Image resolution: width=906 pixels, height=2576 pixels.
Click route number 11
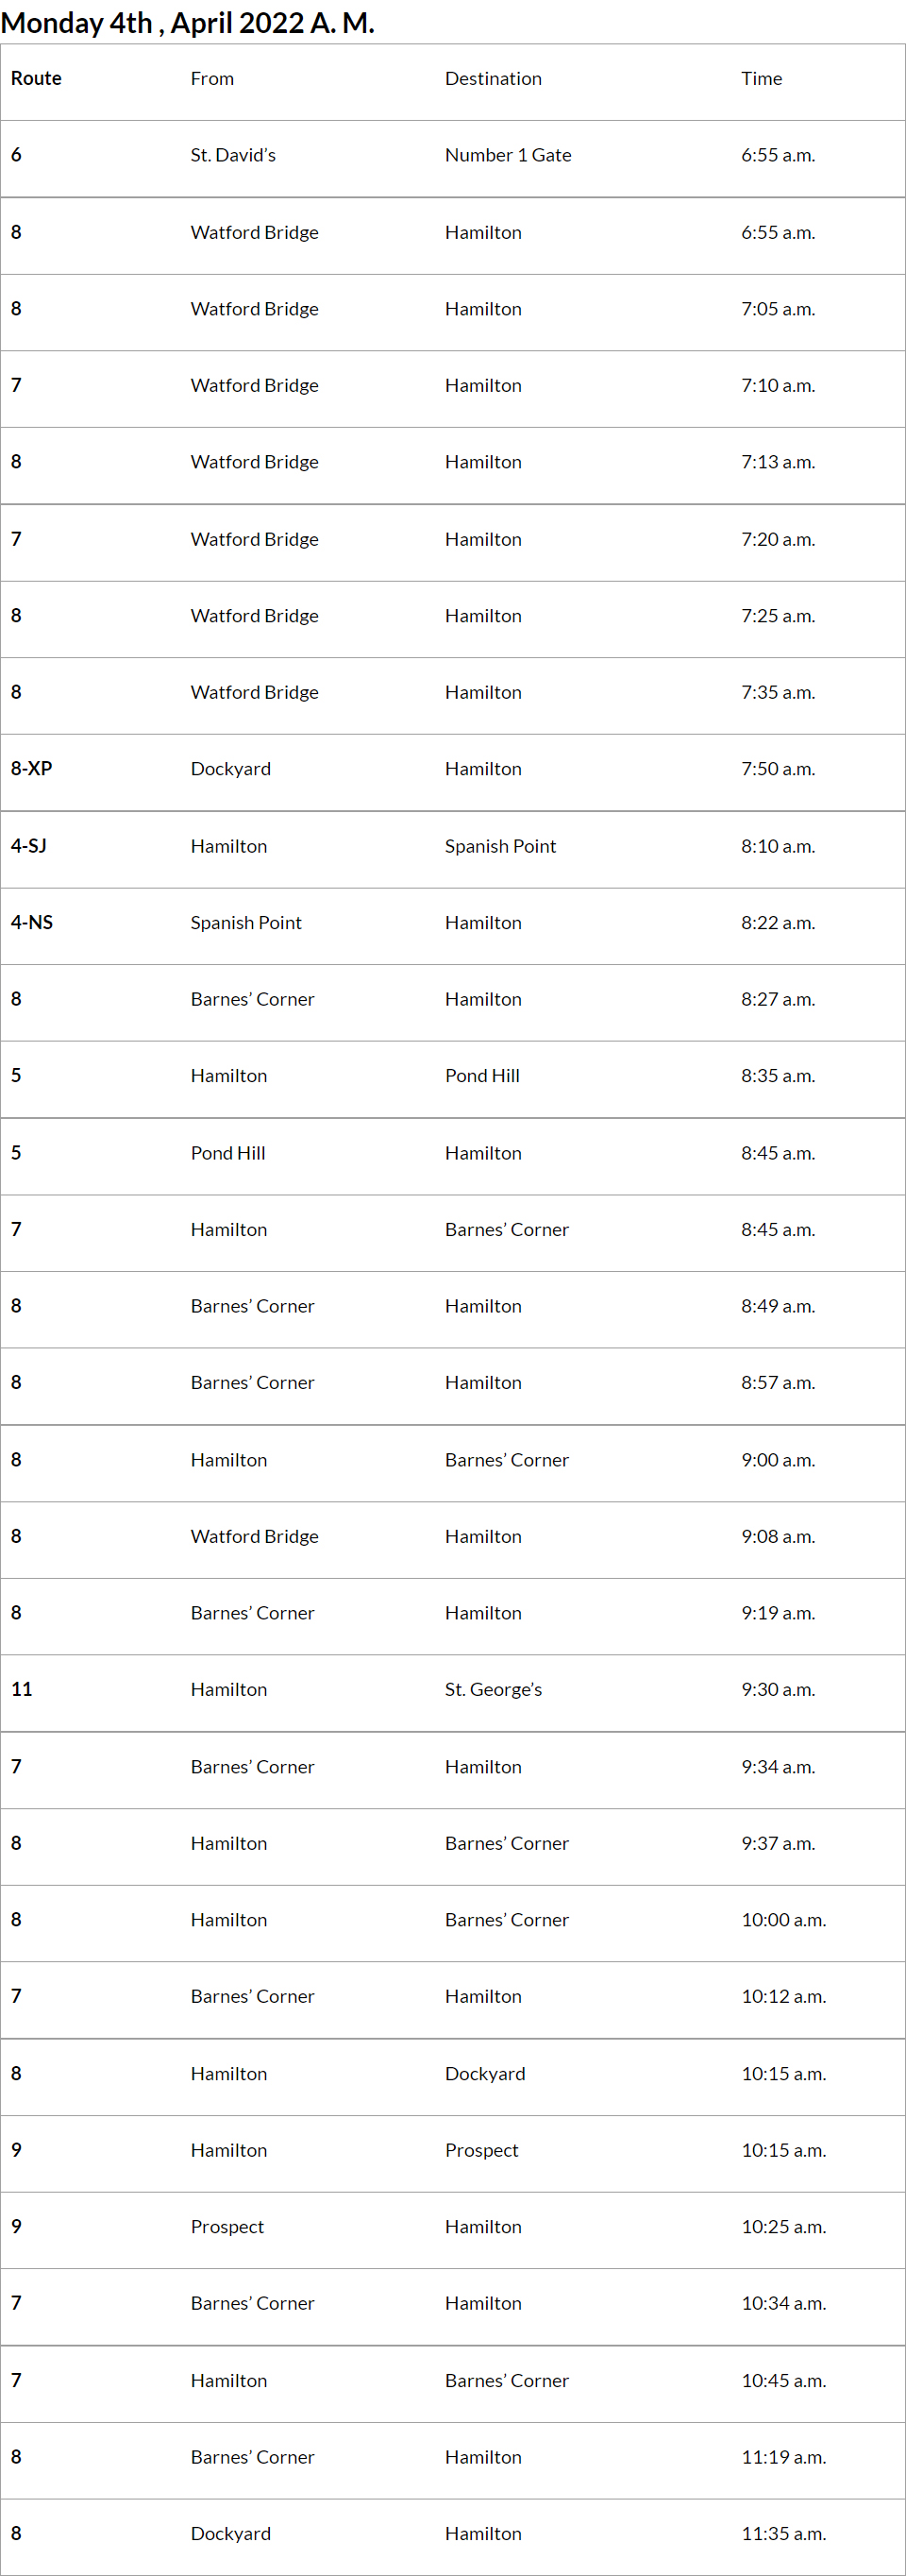22,1689
